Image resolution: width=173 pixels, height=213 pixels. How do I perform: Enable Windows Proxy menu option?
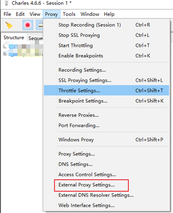[x=76, y=140]
